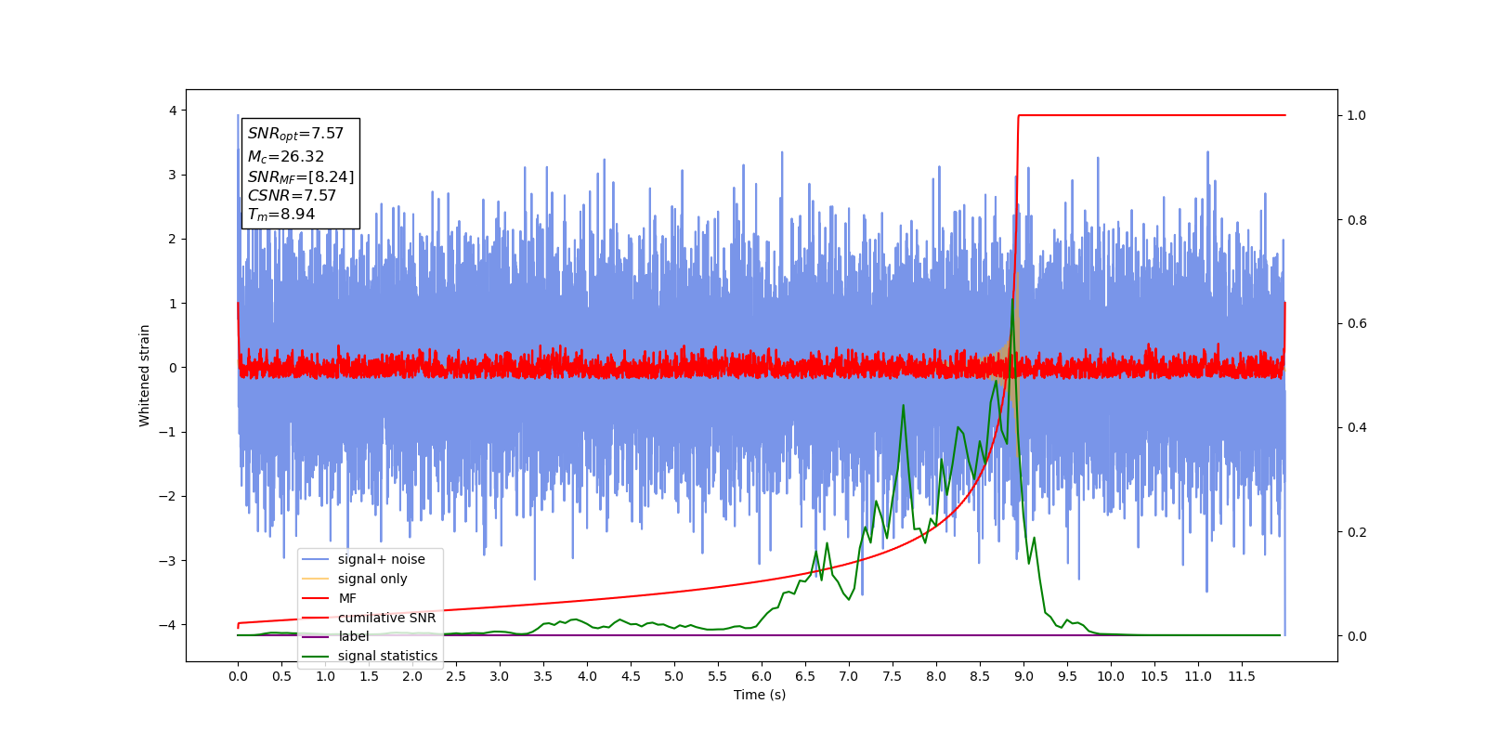Click the x-axis tick label 8.0
The height and width of the screenshot is (743, 1486).
point(936,676)
